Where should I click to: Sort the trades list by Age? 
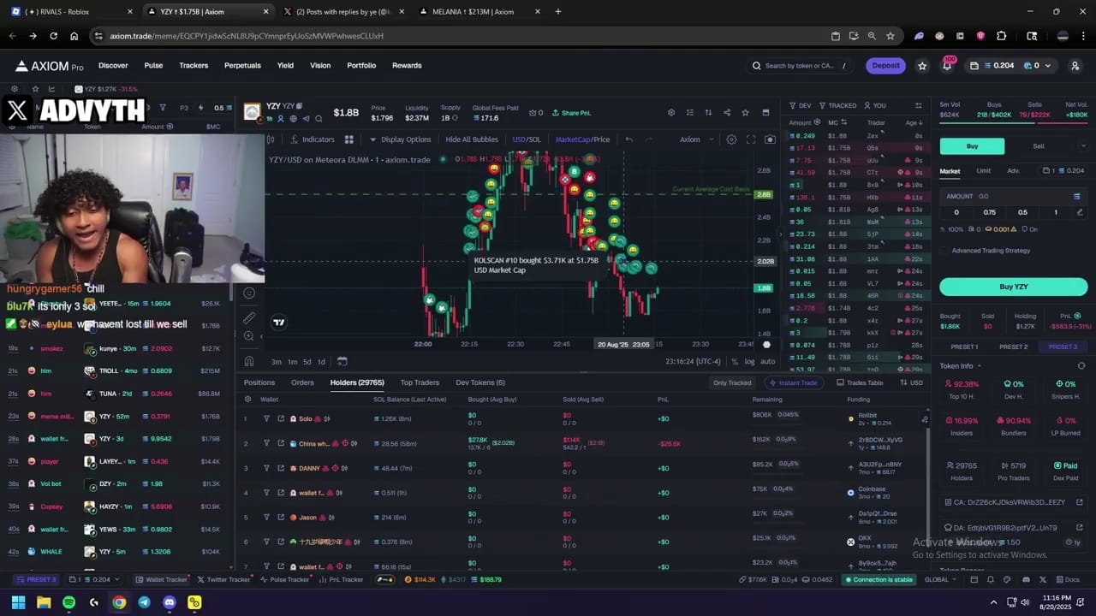[914, 123]
